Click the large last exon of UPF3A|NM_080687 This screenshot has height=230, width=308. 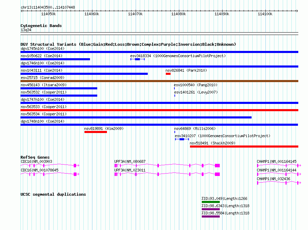217,166
